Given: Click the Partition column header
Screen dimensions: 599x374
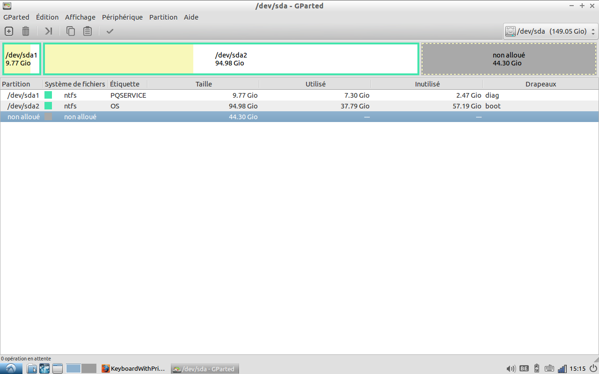Looking at the screenshot, I should (22, 84).
